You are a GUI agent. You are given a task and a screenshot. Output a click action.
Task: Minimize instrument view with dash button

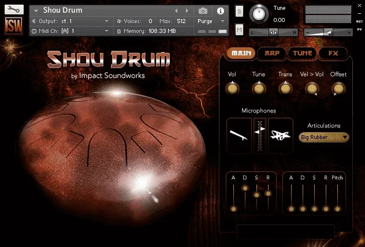point(359,13)
